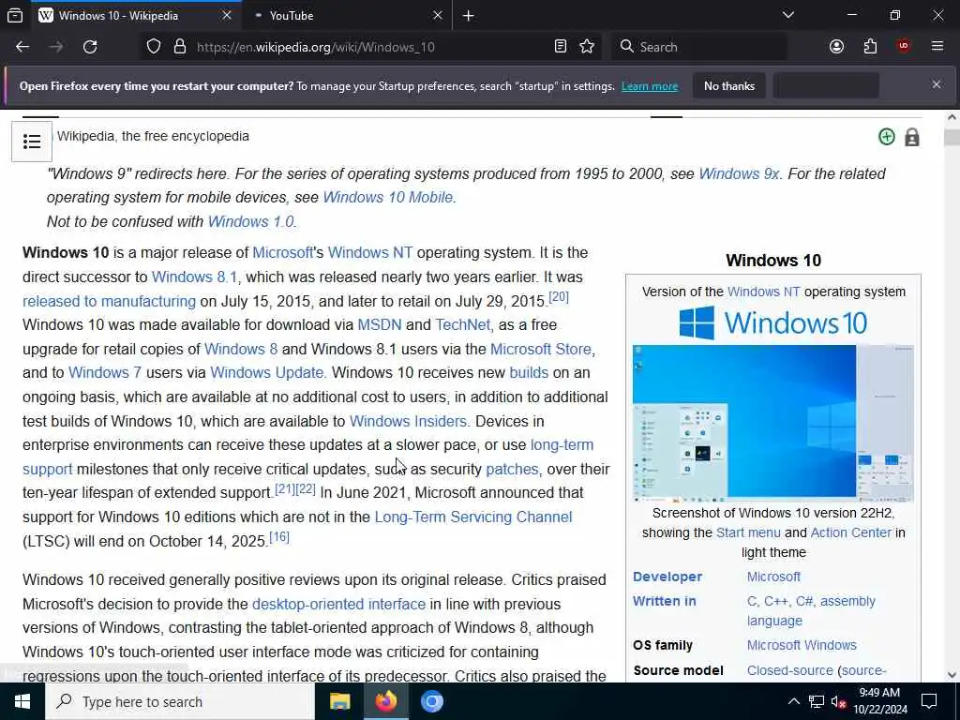The width and height of the screenshot is (960, 720).
Task: Open the Closed-source link
Action: 789,670
